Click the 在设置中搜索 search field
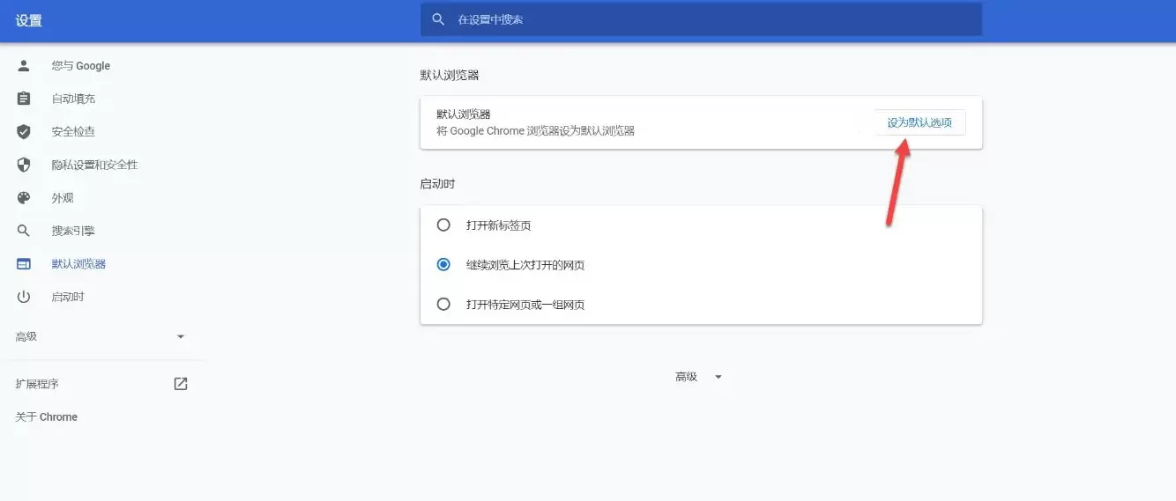Viewport: 1176px width, 501px height. coord(701,19)
